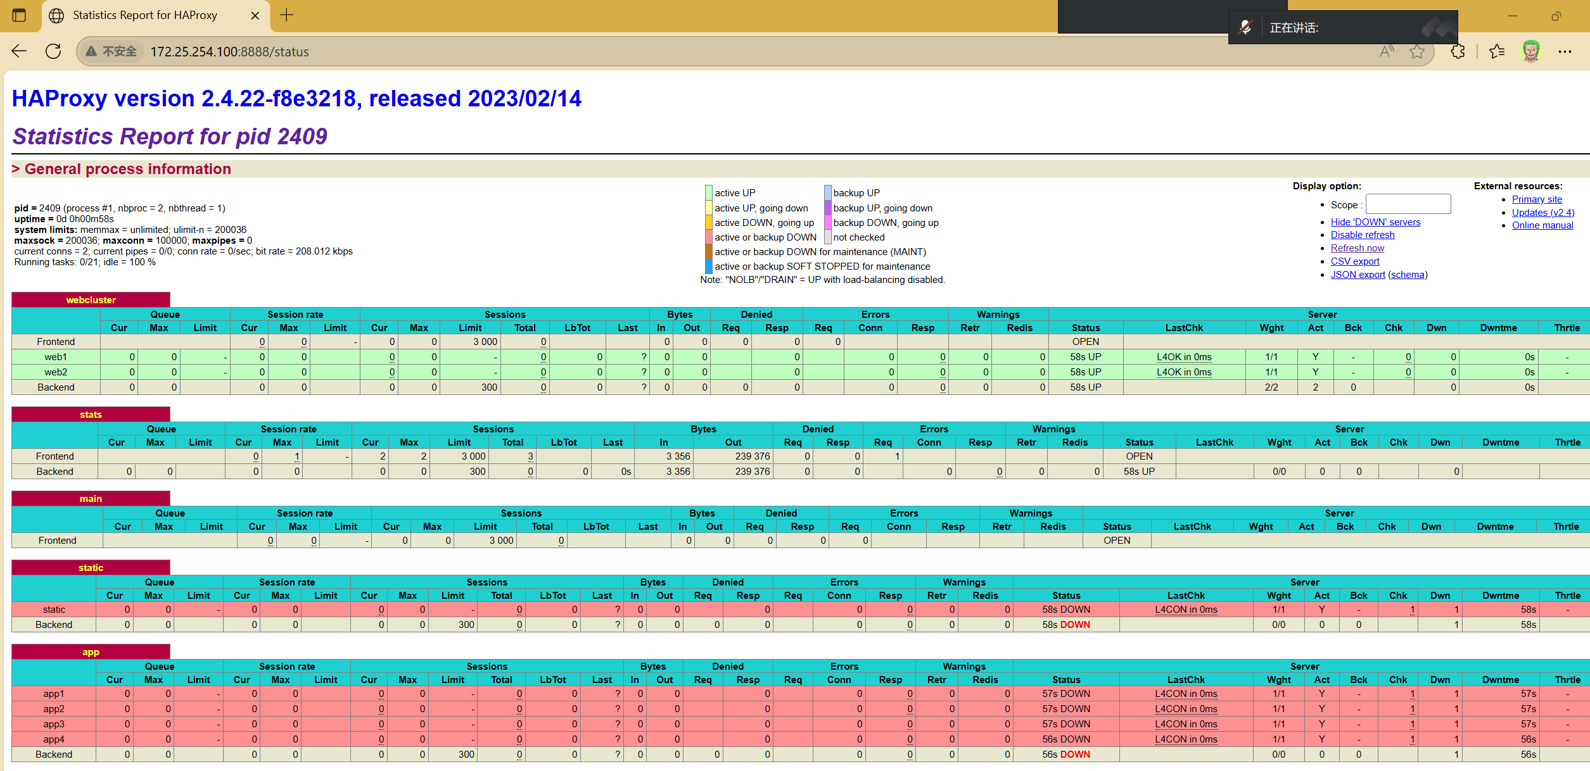Click L4OK in 0ms for web1

coord(1184,357)
